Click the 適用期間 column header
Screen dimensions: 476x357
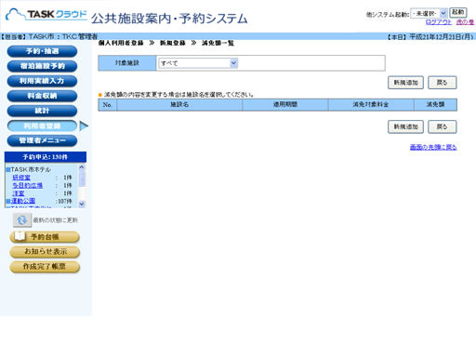pyautogui.click(x=285, y=105)
